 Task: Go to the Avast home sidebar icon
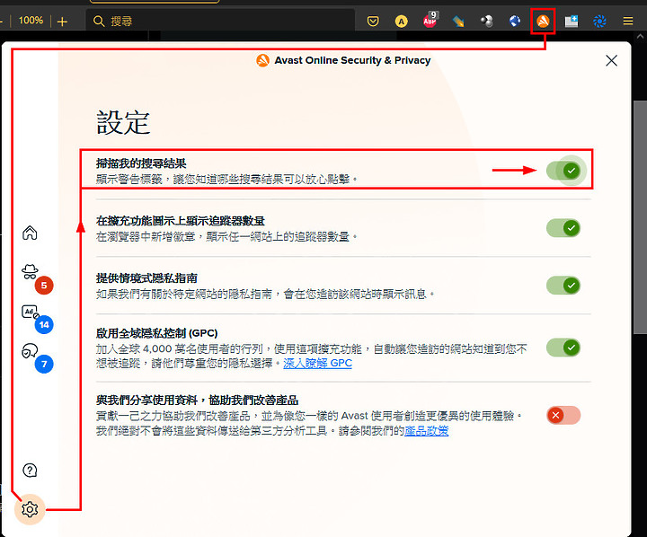(30, 233)
